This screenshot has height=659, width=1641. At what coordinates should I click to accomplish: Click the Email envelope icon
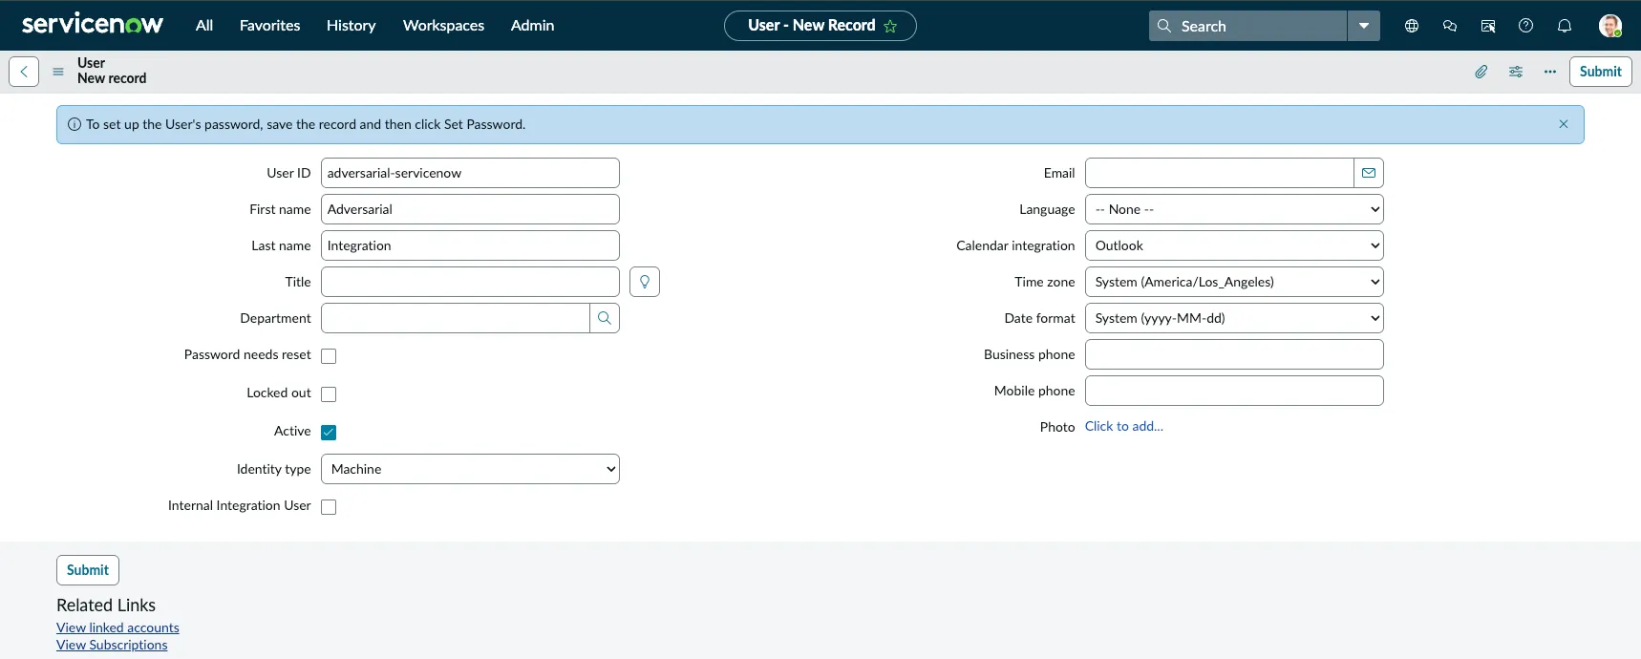[x=1369, y=173]
